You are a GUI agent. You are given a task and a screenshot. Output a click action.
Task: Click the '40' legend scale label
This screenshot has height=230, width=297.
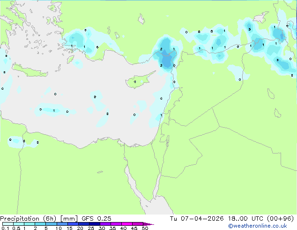coord(123,228)
